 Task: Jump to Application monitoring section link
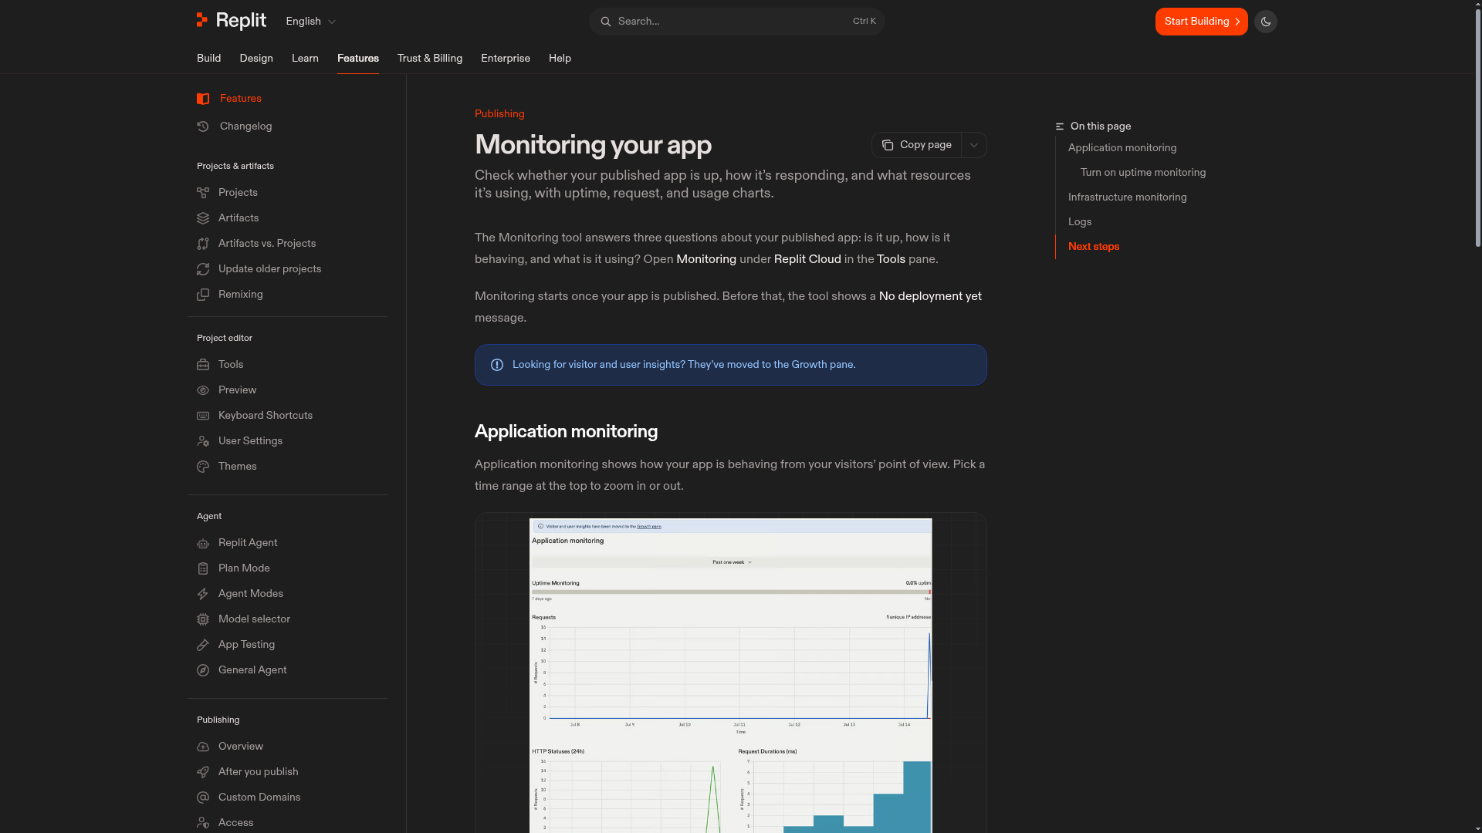click(x=1122, y=148)
